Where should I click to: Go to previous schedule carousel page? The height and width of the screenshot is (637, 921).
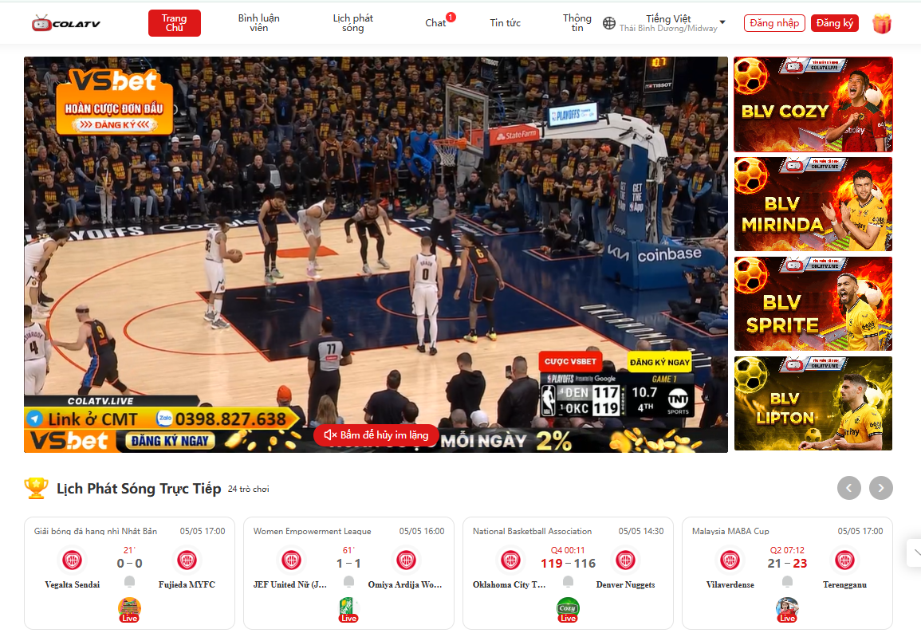coord(848,488)
